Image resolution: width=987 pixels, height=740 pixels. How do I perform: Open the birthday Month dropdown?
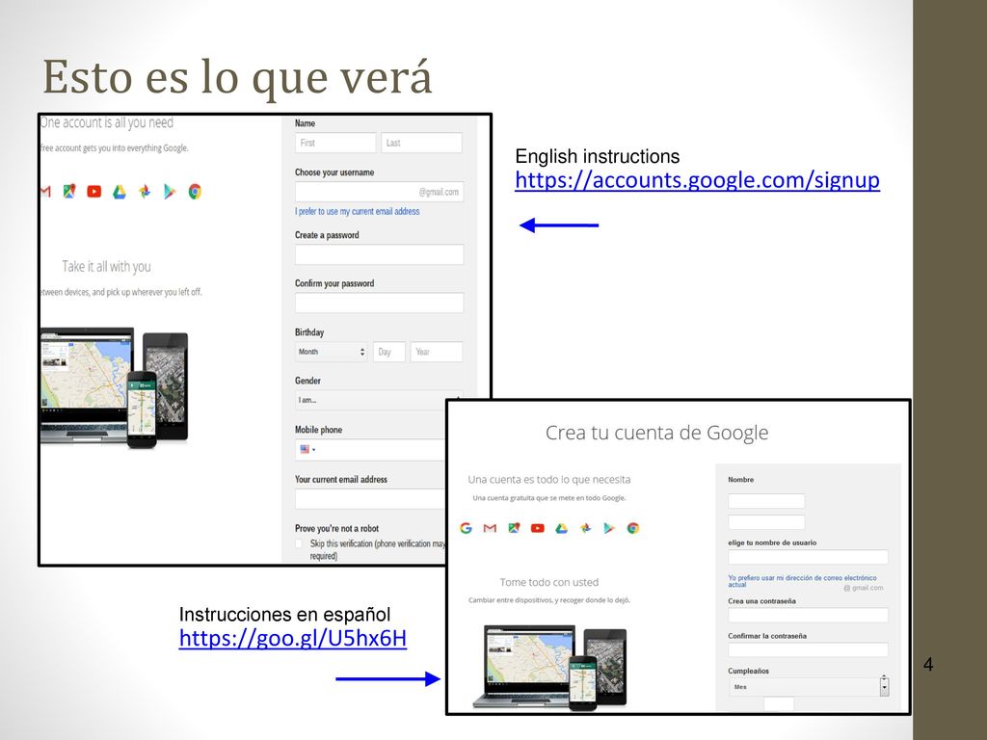pyautogui.click(x=332, y=352)
